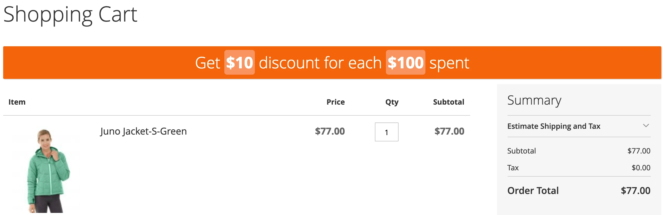This screenshot has width=665, height=215.
Task: Click the Summary panel heading
Action: [534, 100]
